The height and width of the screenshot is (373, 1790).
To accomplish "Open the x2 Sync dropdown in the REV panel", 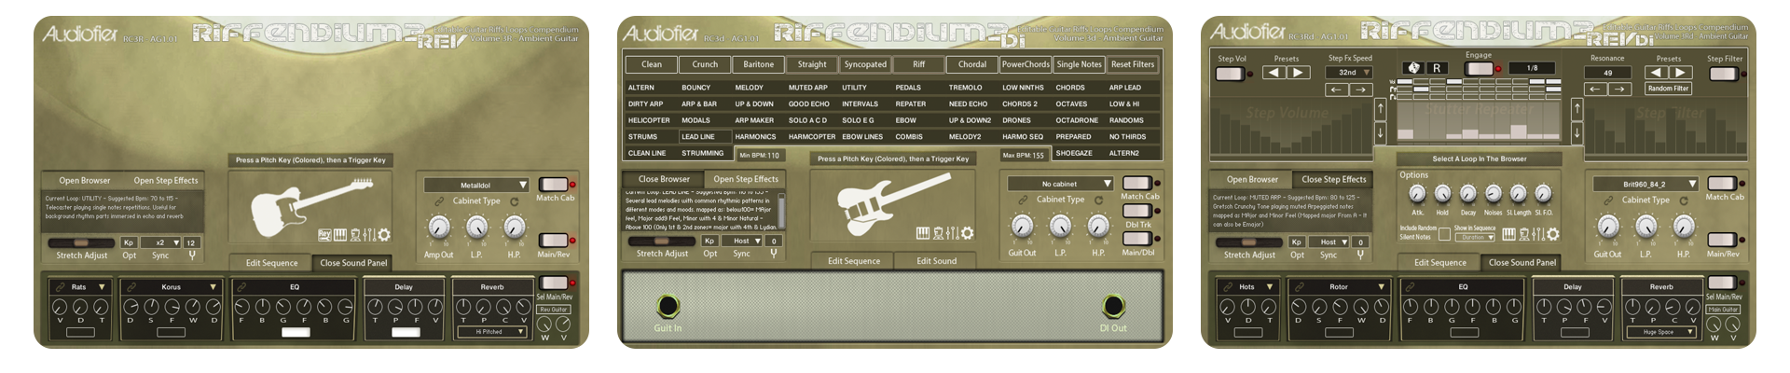I will click(161, 242).
